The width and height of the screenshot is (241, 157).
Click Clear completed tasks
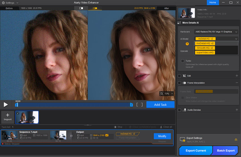[143, 127]
